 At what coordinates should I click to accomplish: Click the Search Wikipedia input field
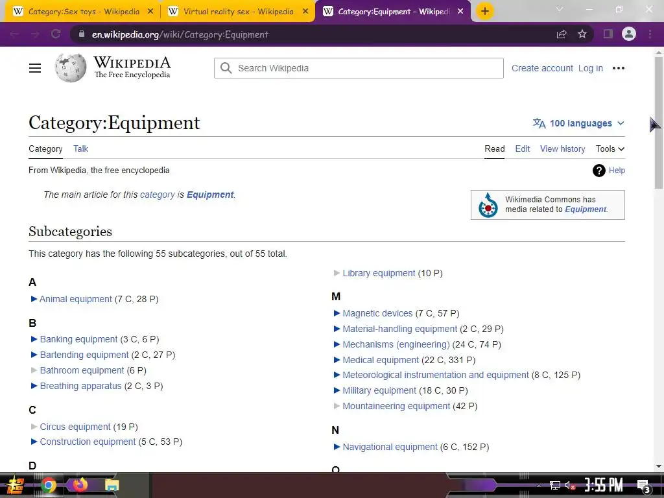coord(359,68)
